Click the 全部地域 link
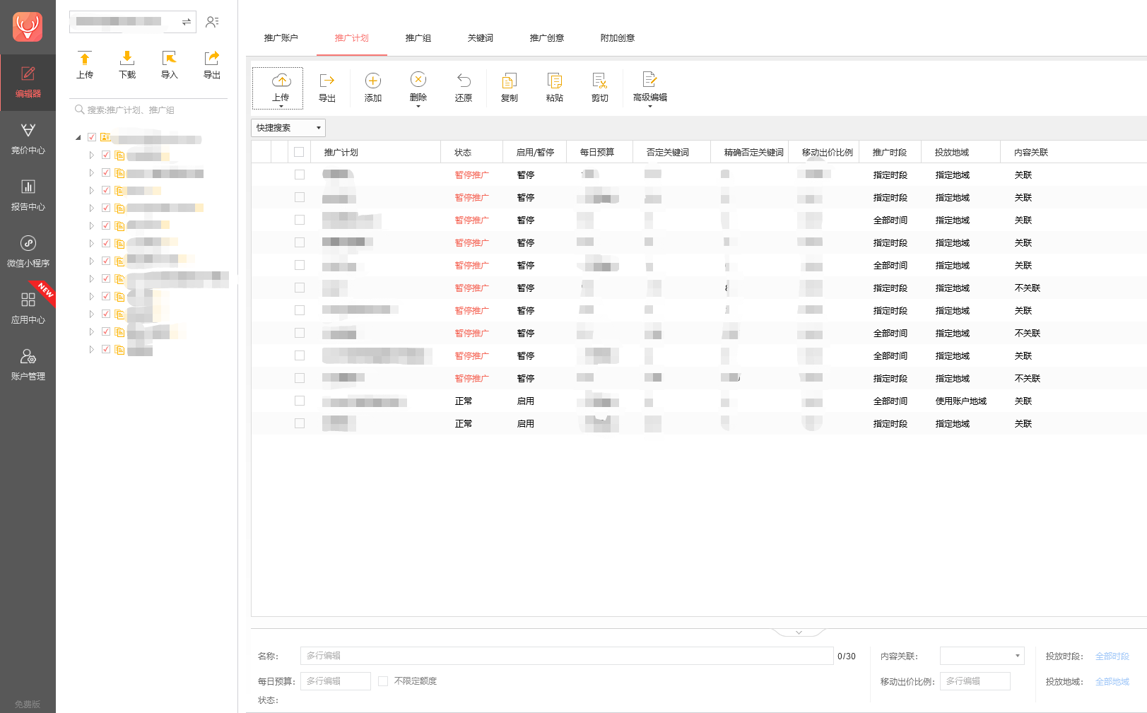This screenshot has height=713, width=1147. tap(1112, 682)
